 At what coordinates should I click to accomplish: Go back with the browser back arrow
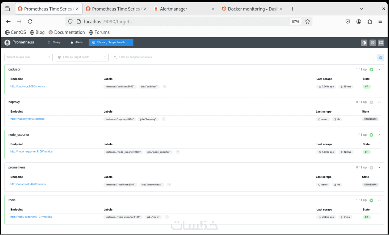coord(8,21)
